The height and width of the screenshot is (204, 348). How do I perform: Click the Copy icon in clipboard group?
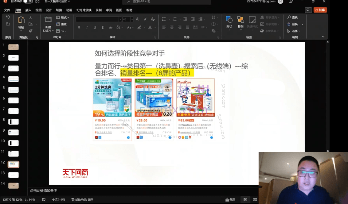(x=31, y=24)
